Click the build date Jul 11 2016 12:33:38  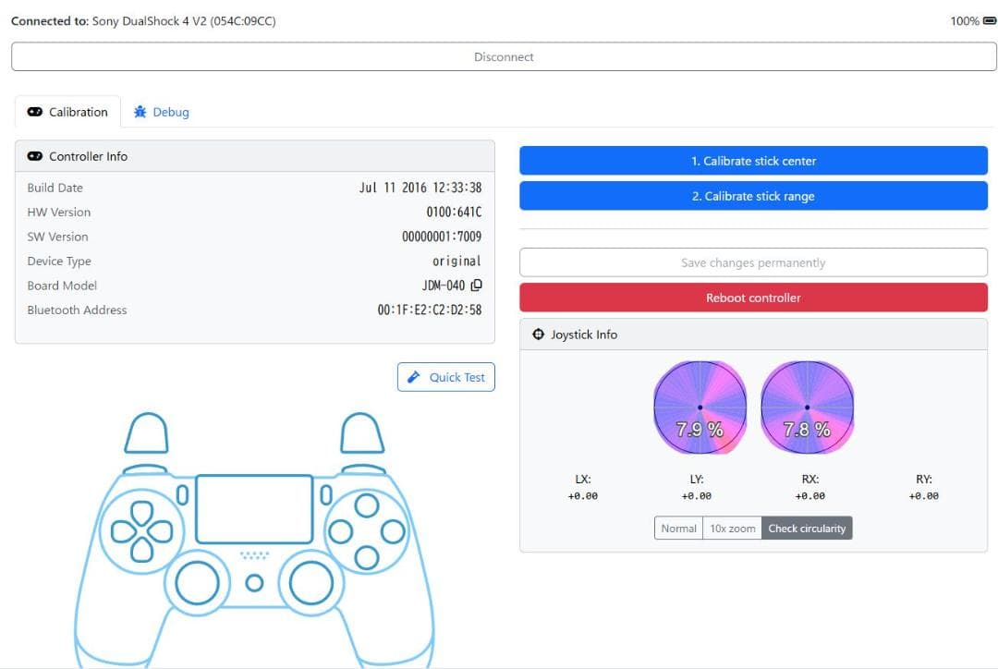click(420, 188)
